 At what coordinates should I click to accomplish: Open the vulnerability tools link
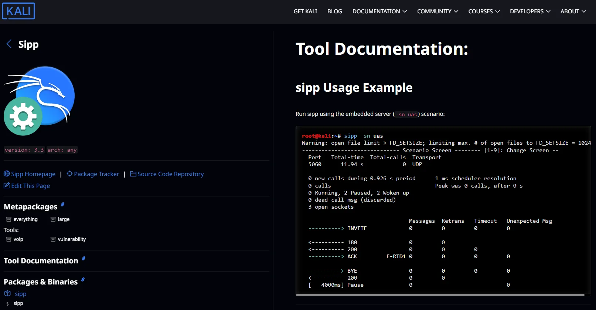click(x=72, y=239)
